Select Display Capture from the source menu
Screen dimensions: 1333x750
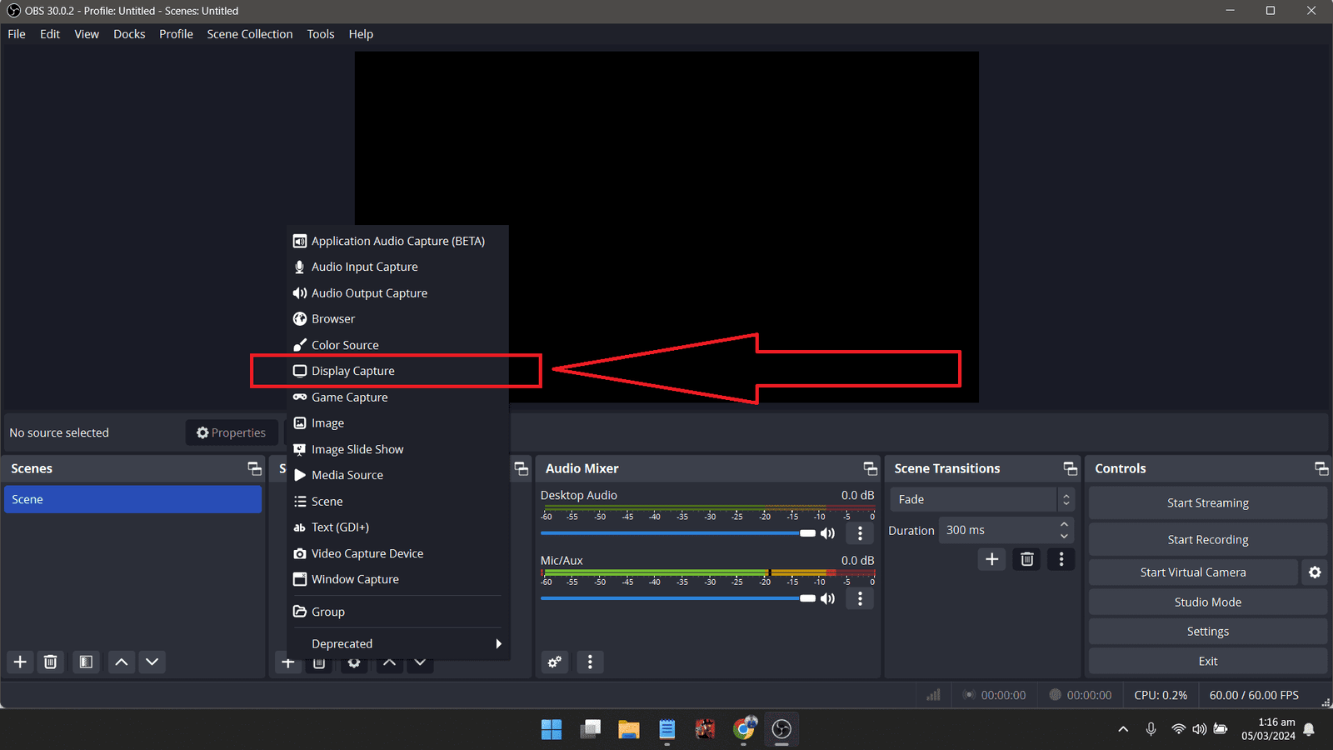(353, 371)
